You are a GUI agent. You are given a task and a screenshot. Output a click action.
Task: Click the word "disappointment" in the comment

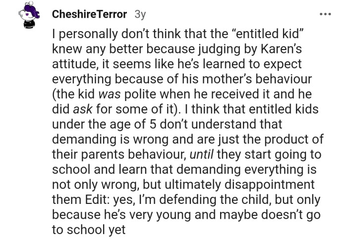[x=269, y=185]
